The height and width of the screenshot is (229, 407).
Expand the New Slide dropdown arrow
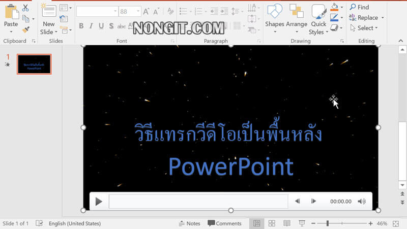pyautogui.click(x=56, y=32)
